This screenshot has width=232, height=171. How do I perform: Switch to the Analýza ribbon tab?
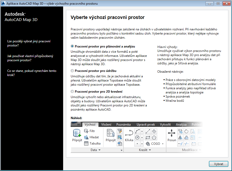(181, 125)
